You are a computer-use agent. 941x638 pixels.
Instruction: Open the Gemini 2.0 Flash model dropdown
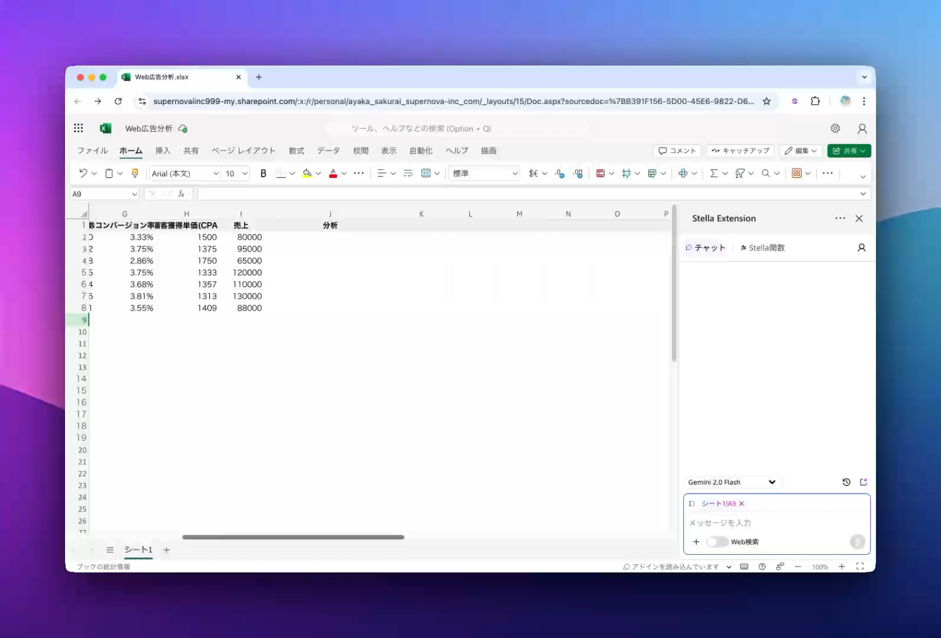click(731, 482)
